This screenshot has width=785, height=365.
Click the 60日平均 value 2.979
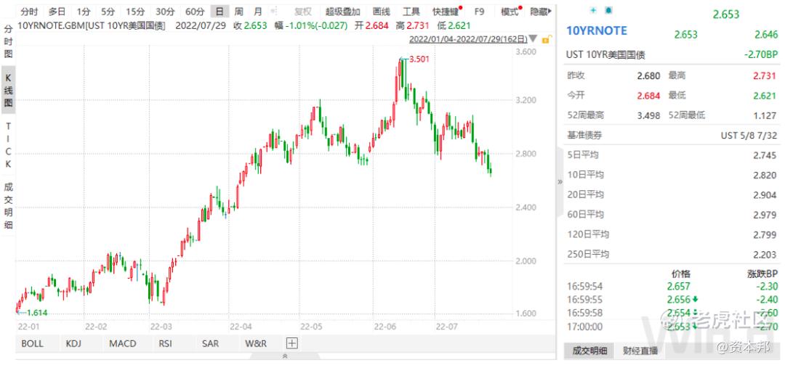tap(765, 215)
